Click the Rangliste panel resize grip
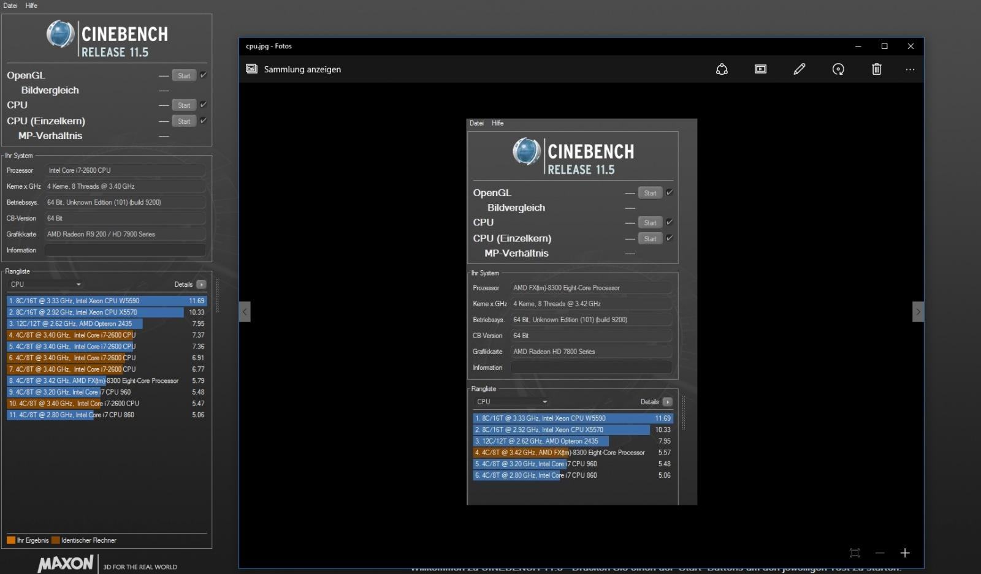The height and width of the screenshot is (574, 981). (x=216, y=296)
